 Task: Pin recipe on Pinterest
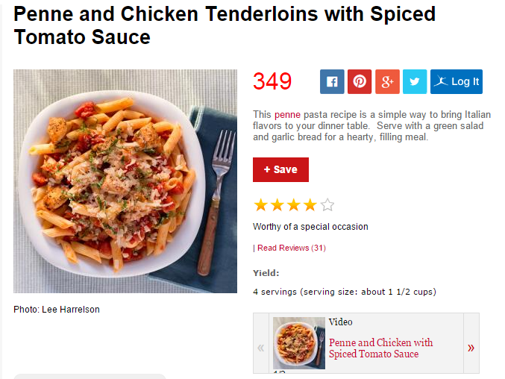[360, 82]
